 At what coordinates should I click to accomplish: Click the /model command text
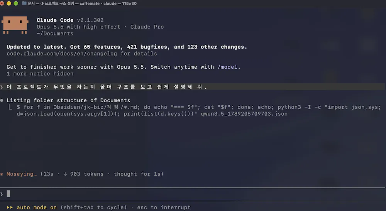(x=227, y=67)
